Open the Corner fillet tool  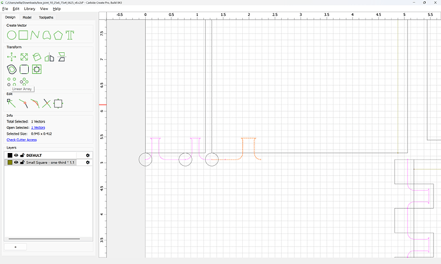click(24, 70)
